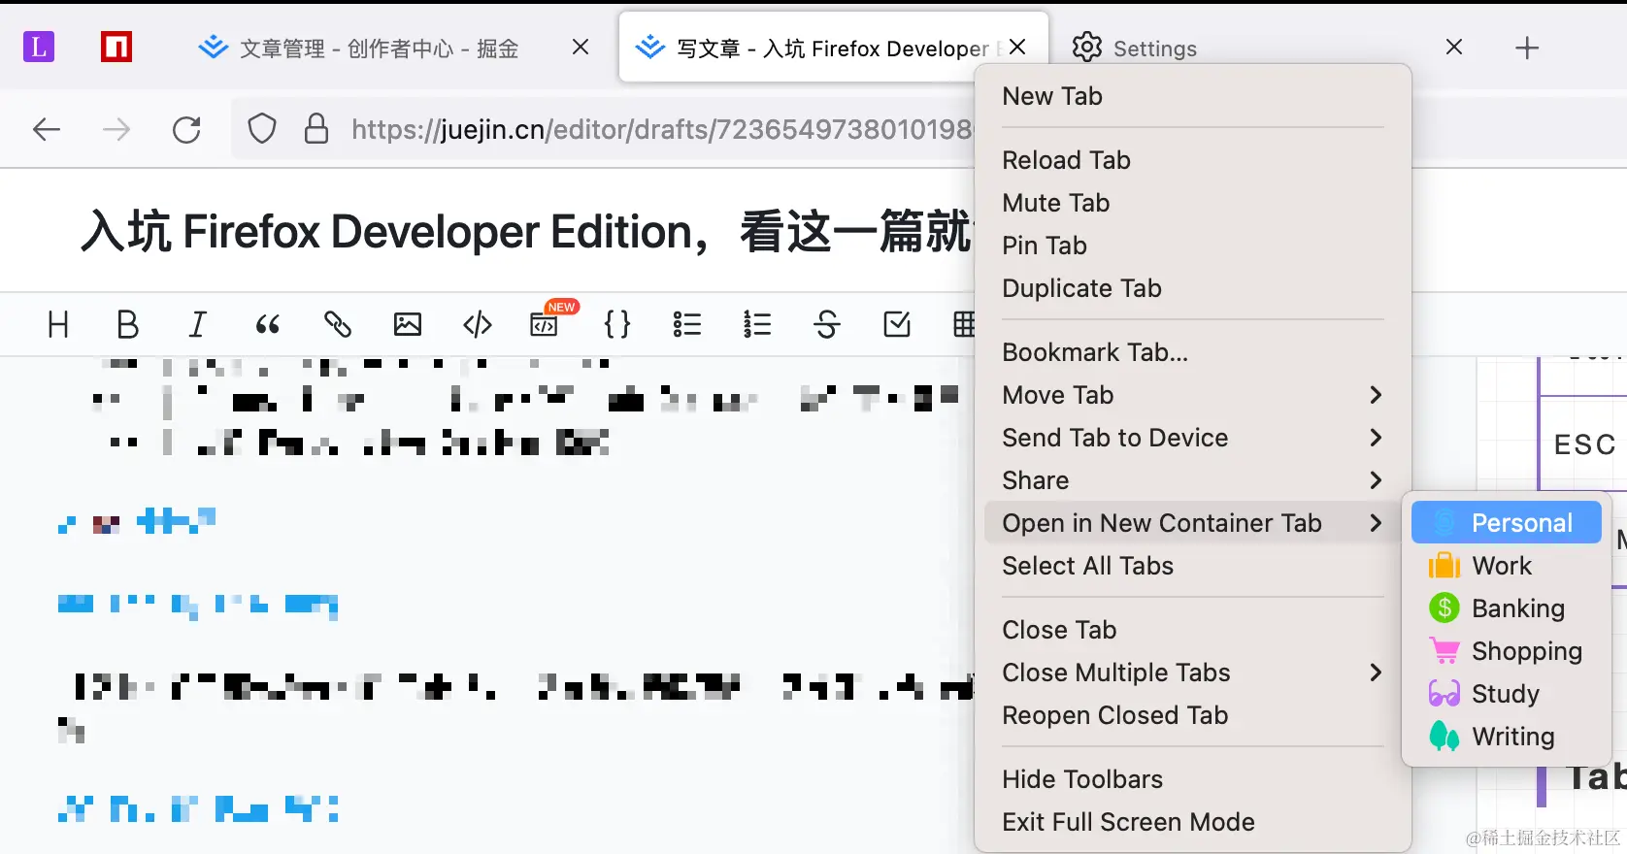Open tab in Work container

(x=1507, y=566)
